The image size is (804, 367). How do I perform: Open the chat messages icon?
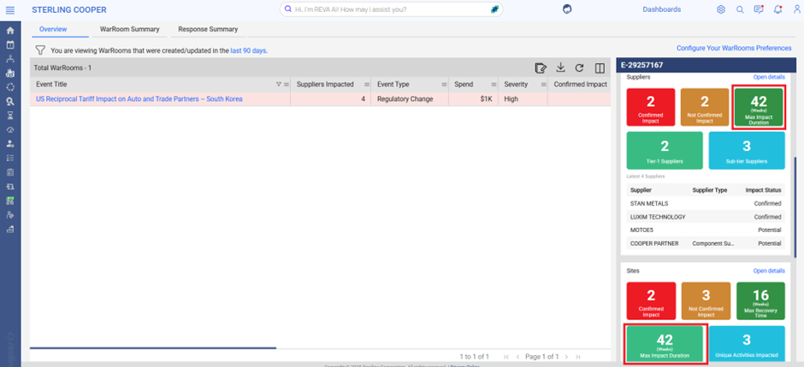click(759, 9)
